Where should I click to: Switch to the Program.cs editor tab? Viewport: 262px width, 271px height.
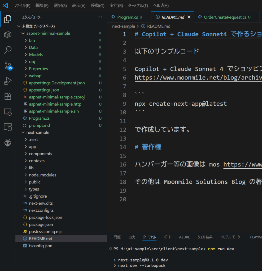point(127,17)
